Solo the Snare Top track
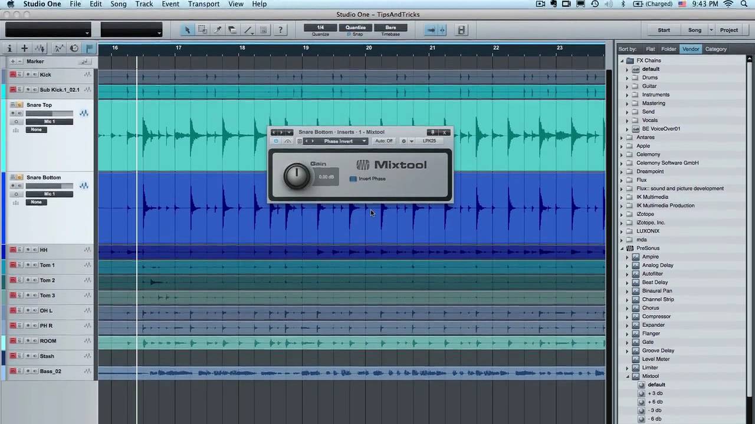755x424 pixels. (x=19, y=105)
